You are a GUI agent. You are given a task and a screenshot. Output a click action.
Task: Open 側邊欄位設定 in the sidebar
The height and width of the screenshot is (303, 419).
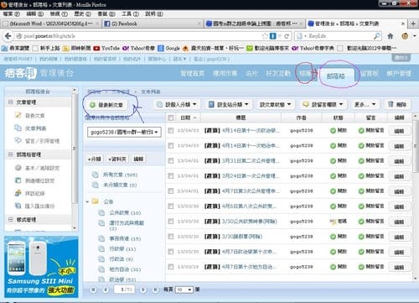35,180
